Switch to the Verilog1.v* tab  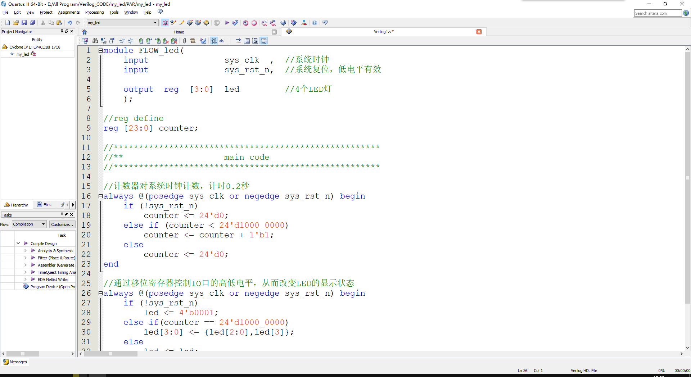coord(384,32)
